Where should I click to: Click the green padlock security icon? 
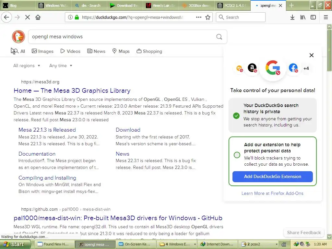coord(77,17)
